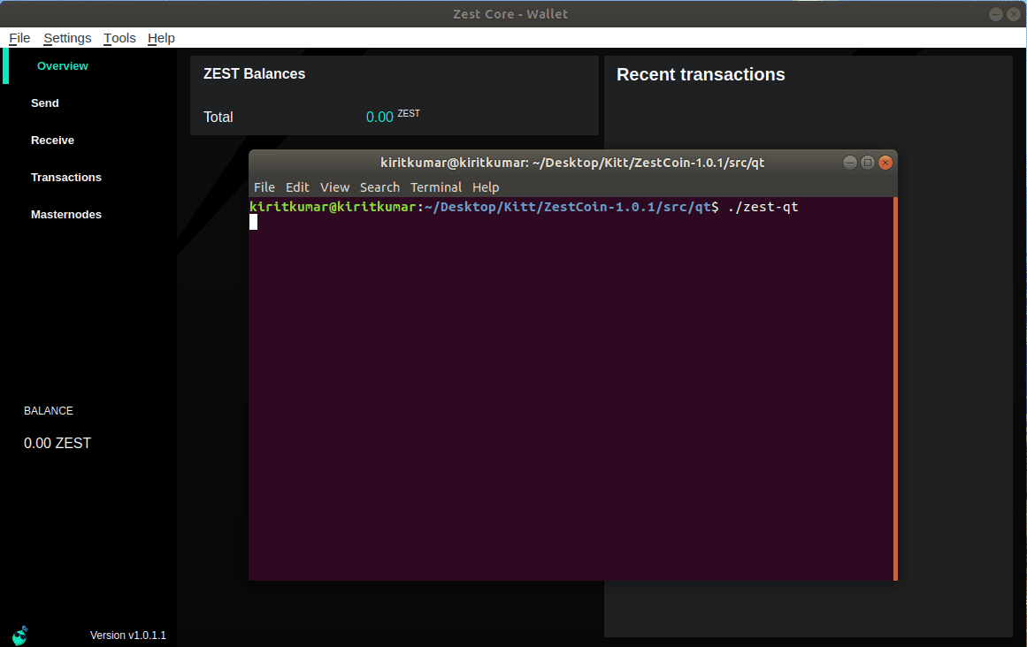The image size is (1027, 647).
Task: Minimize the terminal window
Action: (x=850, y=163)
